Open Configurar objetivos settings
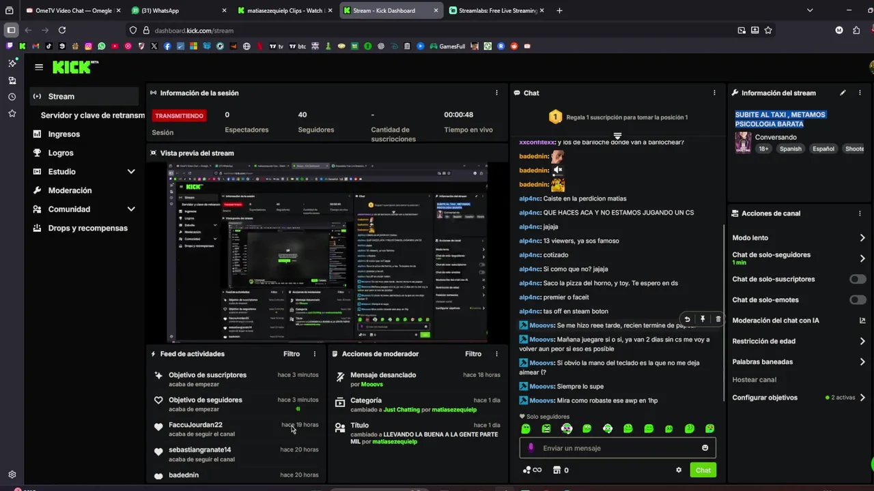This screenshot has height=491, width=874. tap(798, 398)
